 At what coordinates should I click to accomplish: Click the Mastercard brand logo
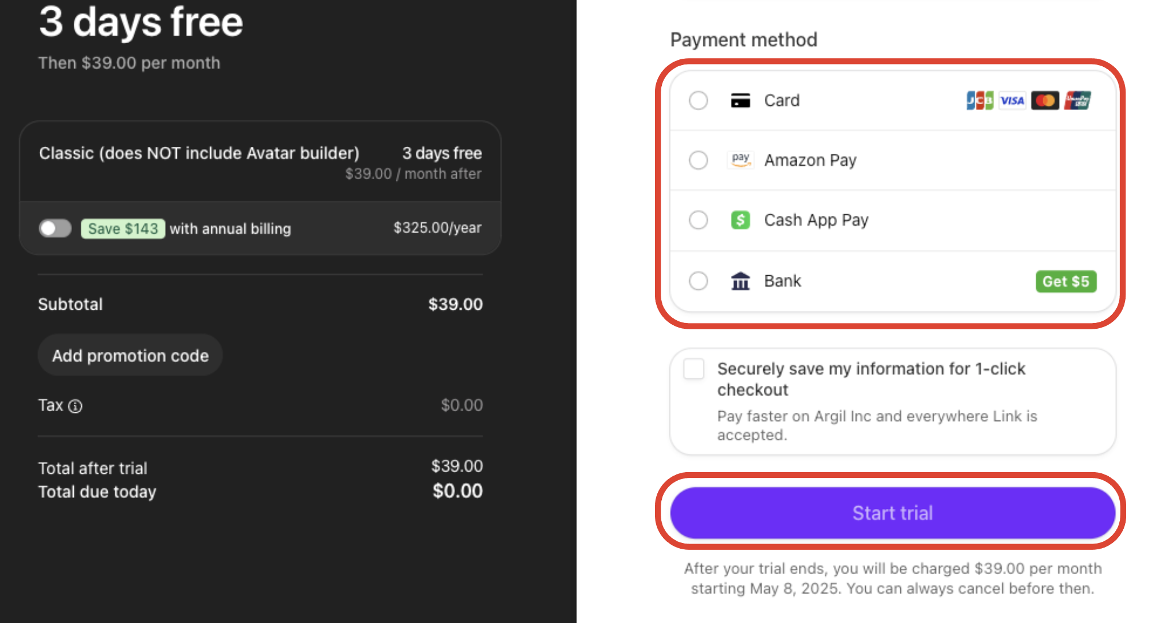coord(1045,101)
